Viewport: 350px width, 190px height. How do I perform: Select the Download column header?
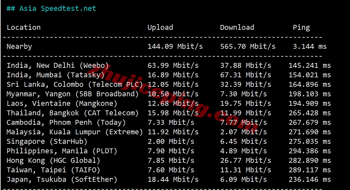[x=237, y=28]
